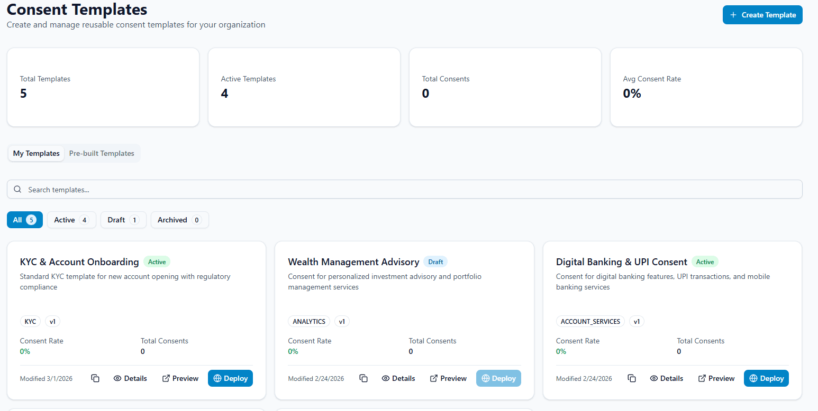Click the v1 version badge on Wealth Management card
This screenshot has width=818, height=411.
coord(341,321)
